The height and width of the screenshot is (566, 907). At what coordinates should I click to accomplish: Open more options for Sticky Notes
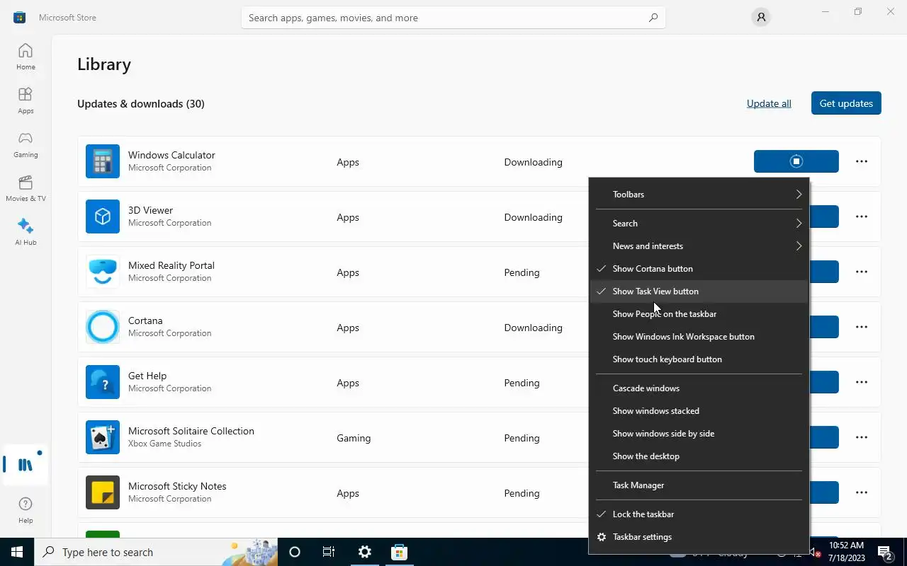(862, 492)
